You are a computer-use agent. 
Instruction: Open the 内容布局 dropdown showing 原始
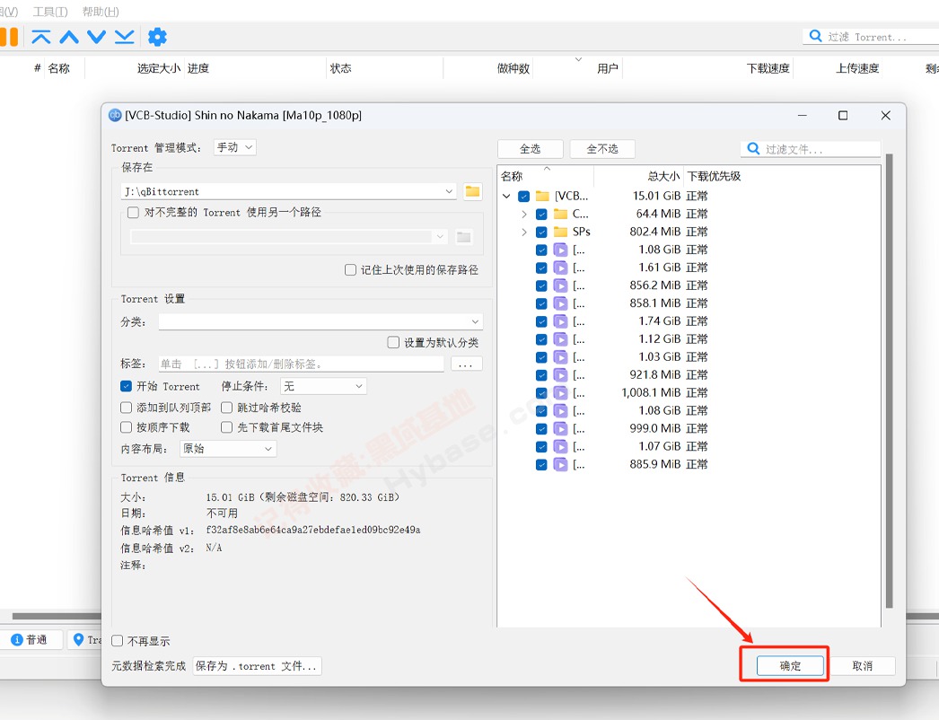[x=227, y=448]
